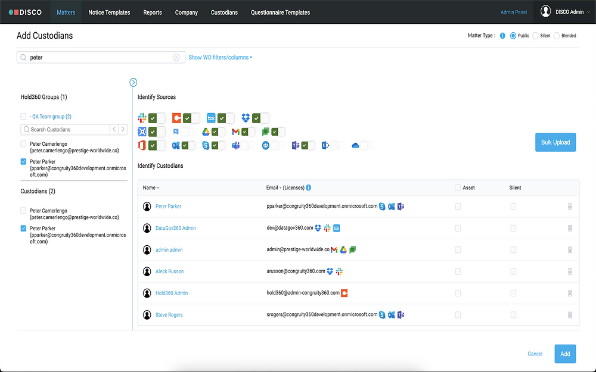Viewport: 596px width, 372px height.
Task: Click the Slack source icon
Action: 142,118
